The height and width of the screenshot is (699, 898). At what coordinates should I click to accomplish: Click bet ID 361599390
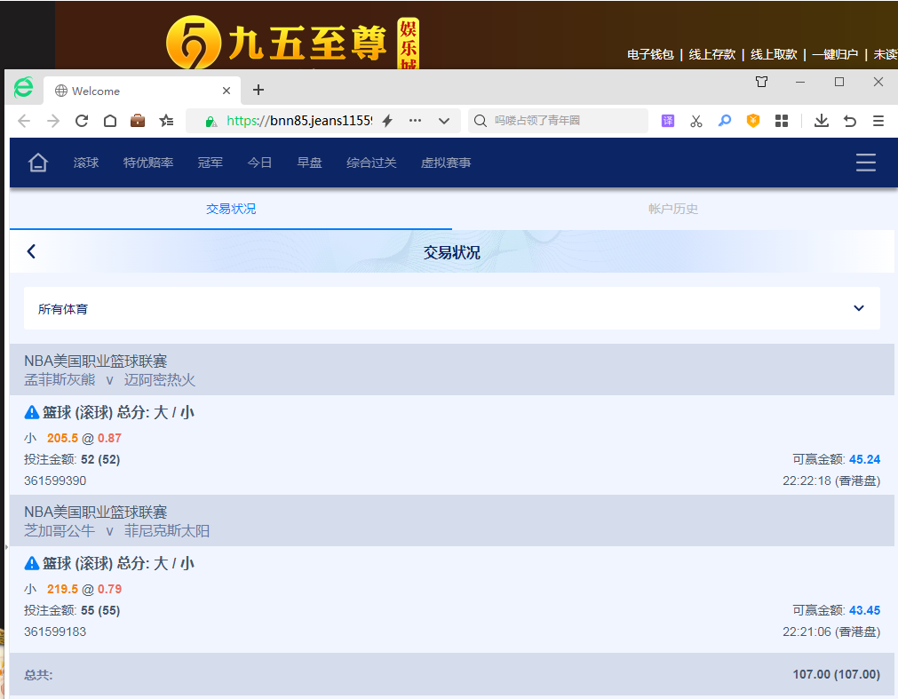pos(55,481)
